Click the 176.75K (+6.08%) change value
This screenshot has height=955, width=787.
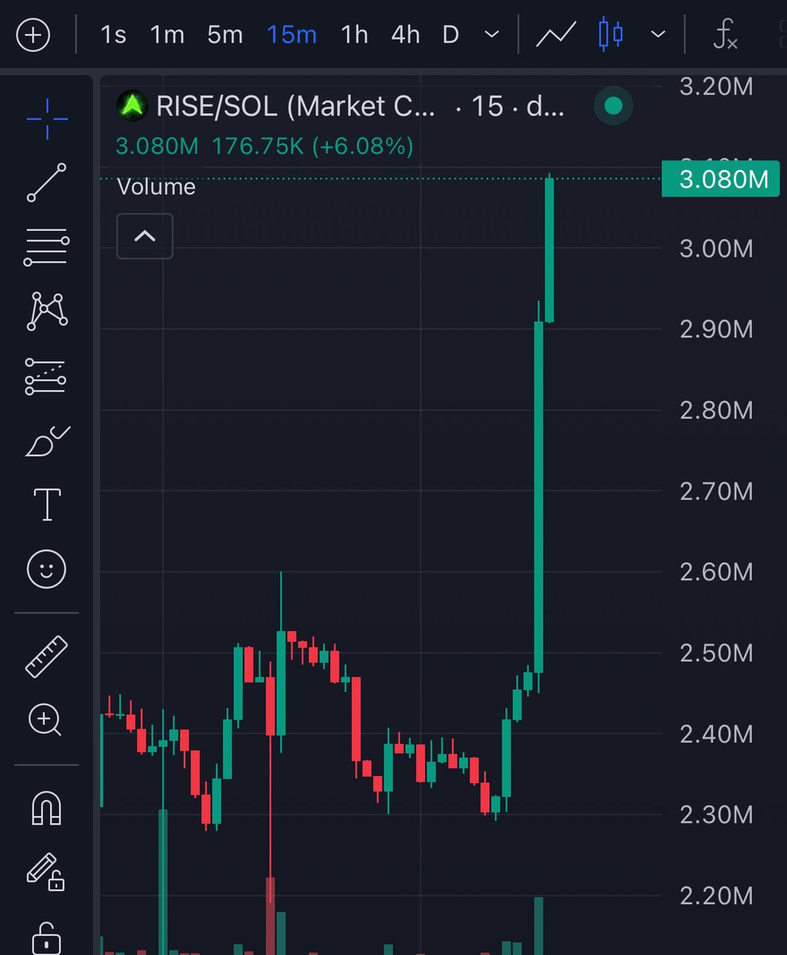pos(312,146)
